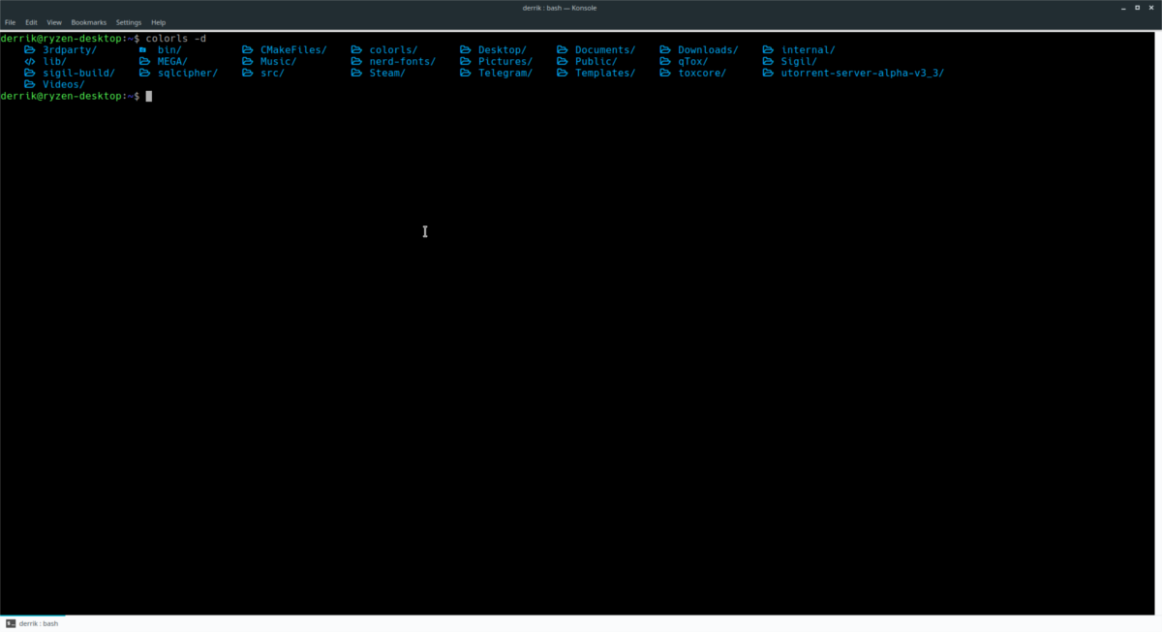Open the Help menu
The width and height of the screenshot is (1162, 632).
point(159,22)
